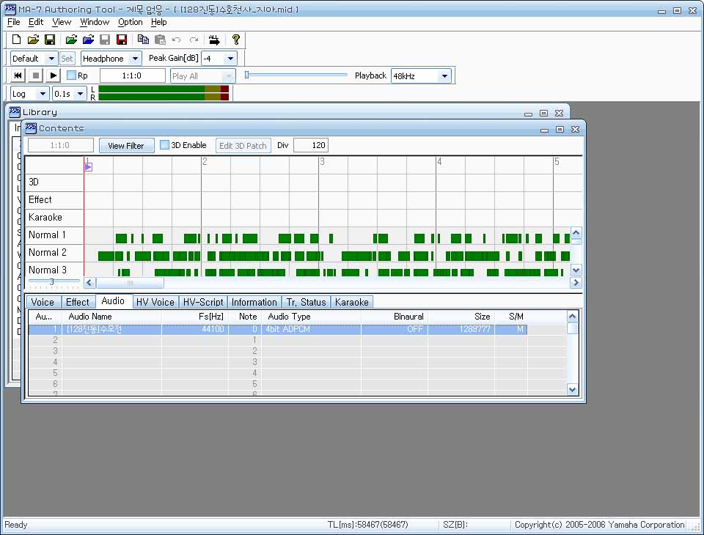Switch to the Karaoke tab
Viewport: 704px width, 535px height.
(x=351, y=302)
